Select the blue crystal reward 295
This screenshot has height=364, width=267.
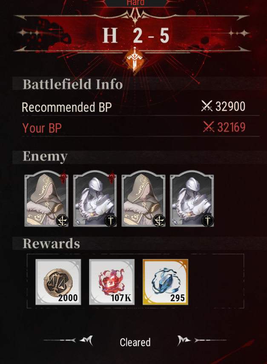pos(166,282)
